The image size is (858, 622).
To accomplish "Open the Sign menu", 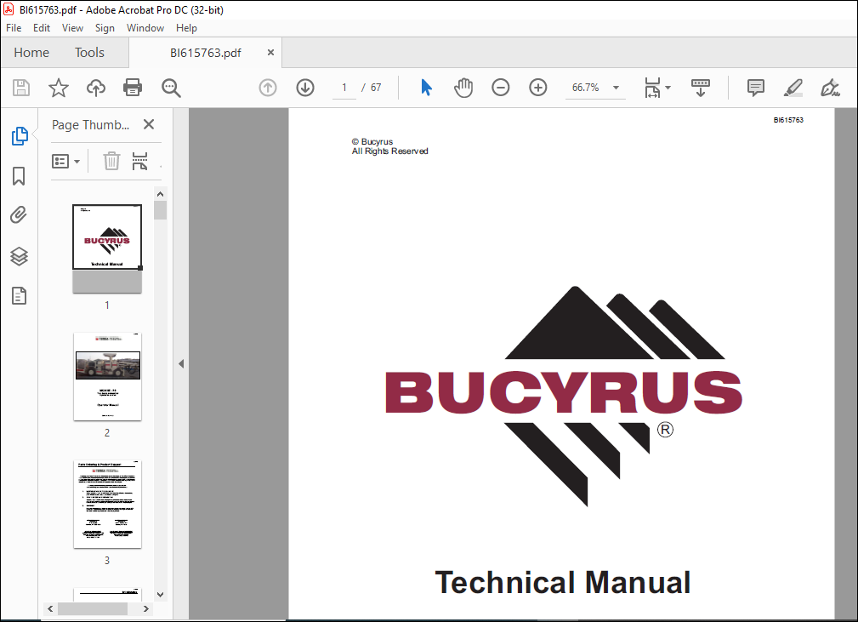I will [x=105, y=28].
